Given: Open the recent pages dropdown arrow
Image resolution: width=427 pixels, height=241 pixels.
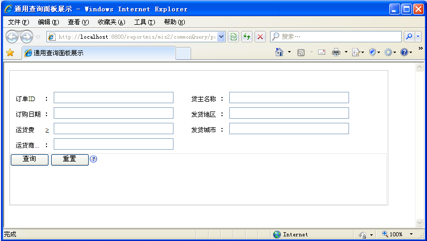Looking at the screenshot, I should click(x=38, y=37).
